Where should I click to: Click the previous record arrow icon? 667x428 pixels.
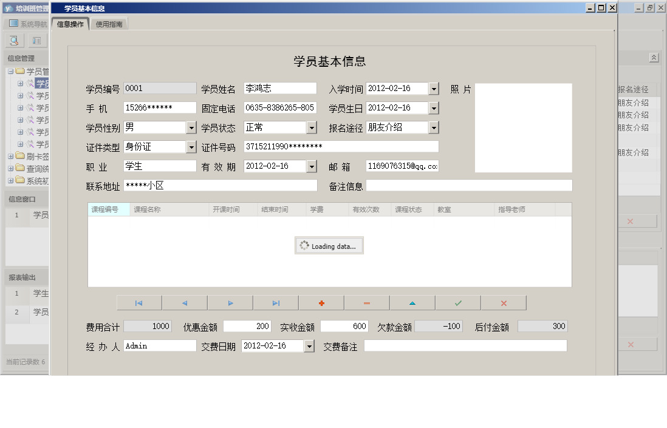[184, 302]
